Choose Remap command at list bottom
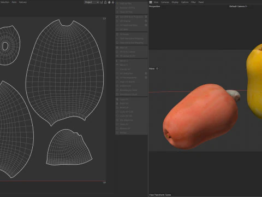Screen dimensions: 262x197 (123, 132)
